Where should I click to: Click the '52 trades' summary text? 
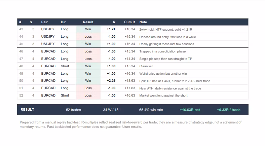(73, 110)
